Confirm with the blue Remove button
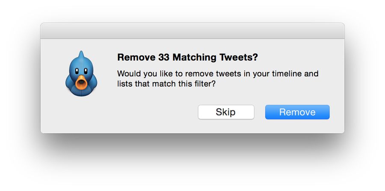Viewport: 385px width, 191px height. [x=297, y=112]
